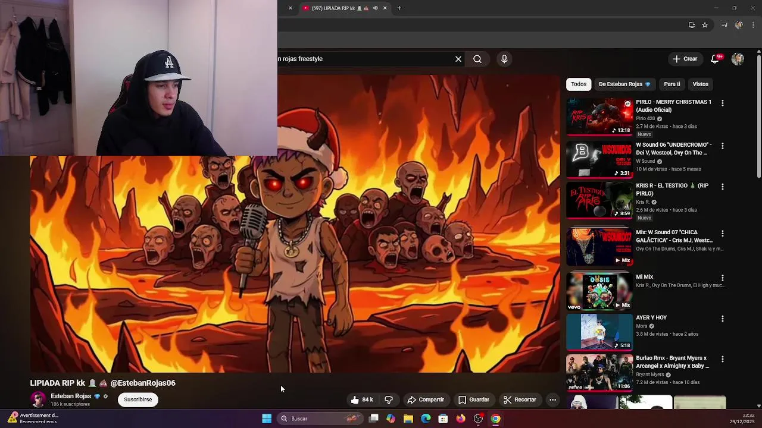Open options for KRIS R - EL TESTIGO video
762x428 pixels.
point(723,187)
